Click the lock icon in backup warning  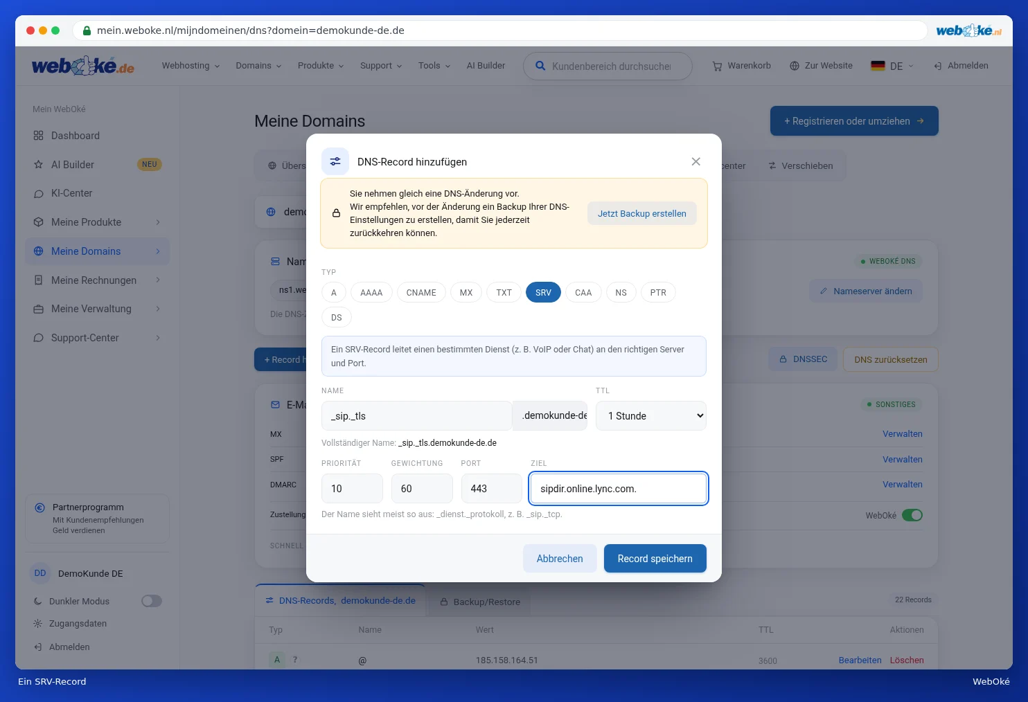point(336,213)
